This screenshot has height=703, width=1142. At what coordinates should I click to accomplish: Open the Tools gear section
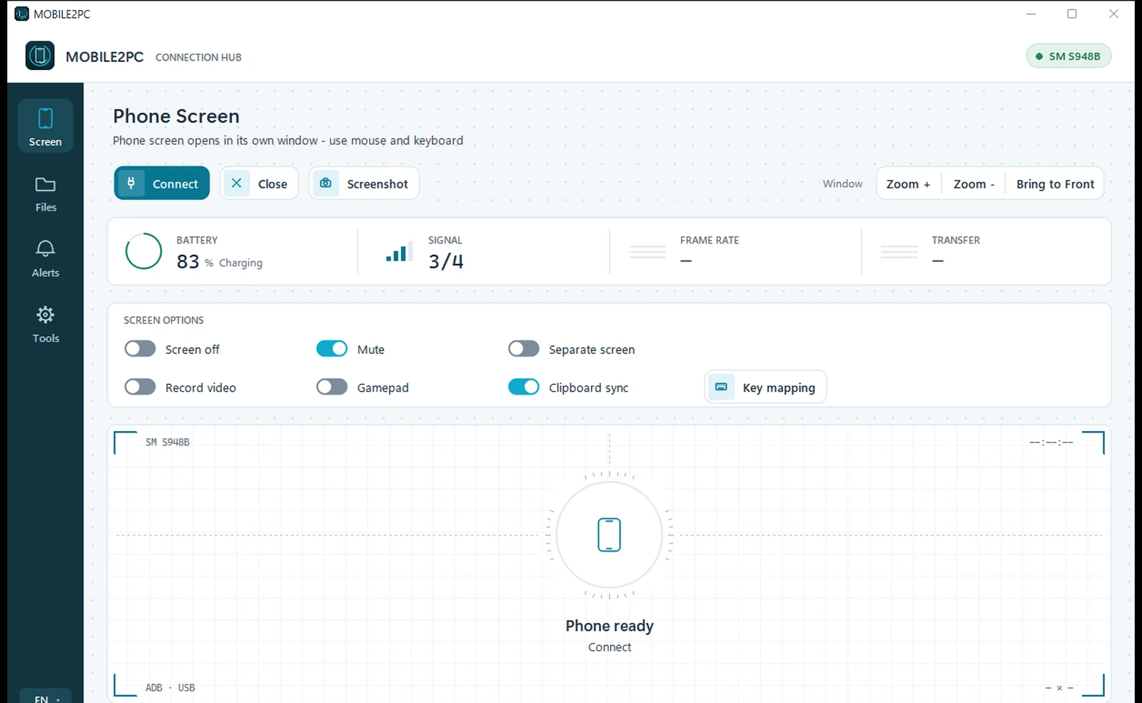(45, 325)
